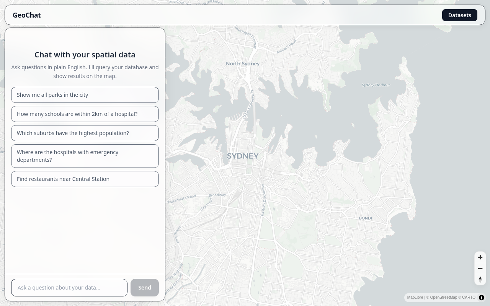The height and width of the screenshot is (306, 490).
Task: Select 'Find restaurants near Central Station'
Action: coord(85,179)
